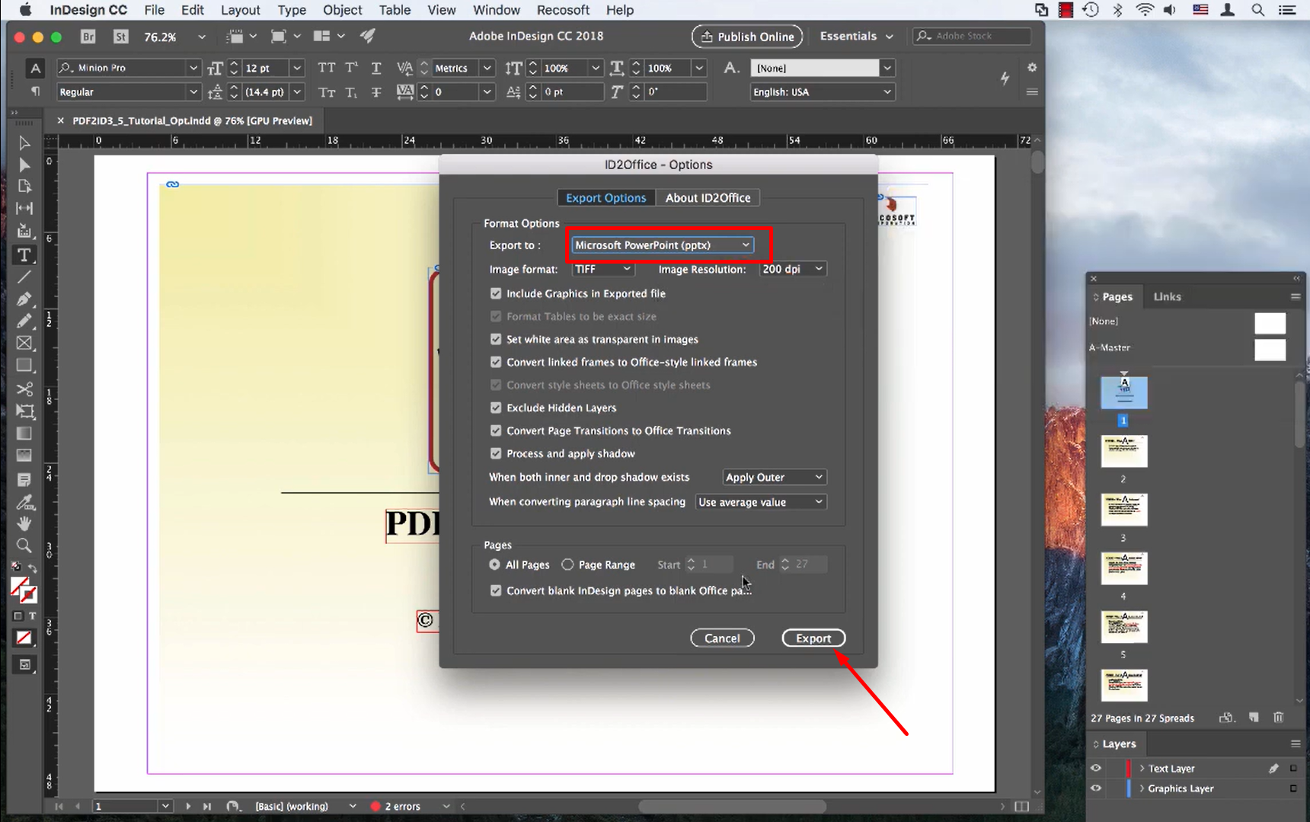
Task: Open macOS Spotlight search
Action: 1257,10
